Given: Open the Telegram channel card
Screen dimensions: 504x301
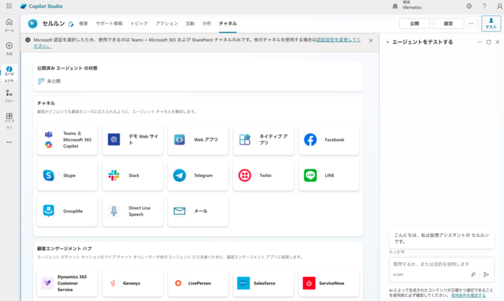Looking at the screenshot, I should tap(198, 175).
